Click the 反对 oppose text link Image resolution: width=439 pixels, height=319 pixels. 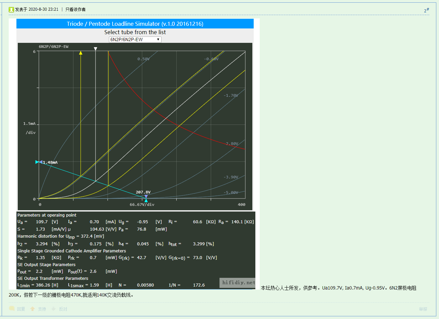(x=63, y=309)
